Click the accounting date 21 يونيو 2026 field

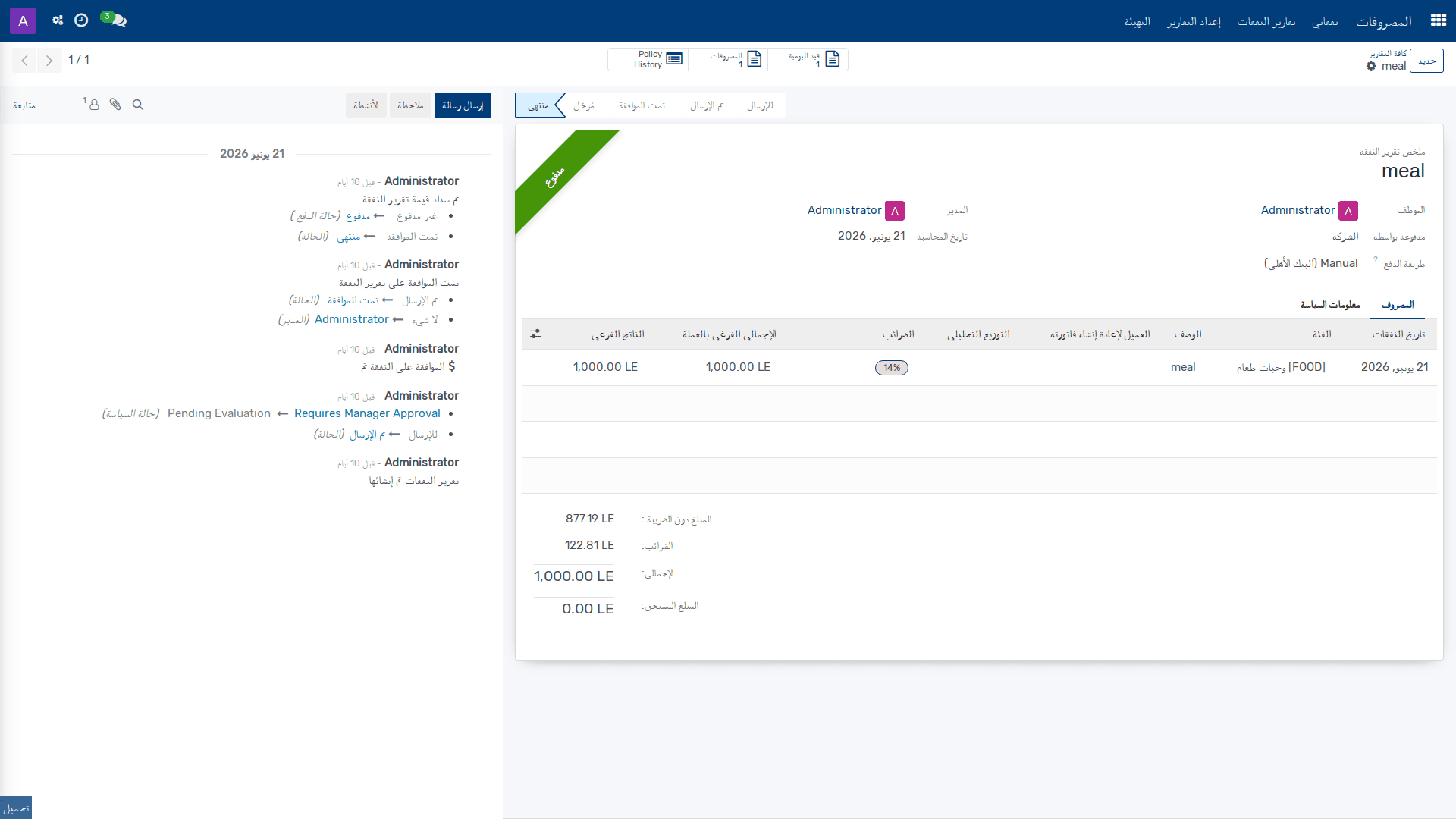[x=871, y=236]
